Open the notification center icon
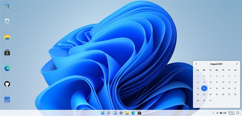The image size is (242, 116). (x=238, y=113)
